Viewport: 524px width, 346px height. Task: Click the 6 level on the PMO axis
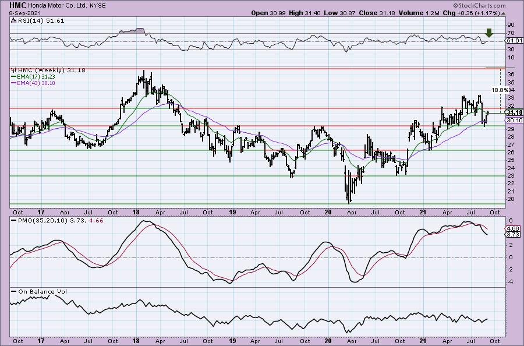click(x=511, y=220)
